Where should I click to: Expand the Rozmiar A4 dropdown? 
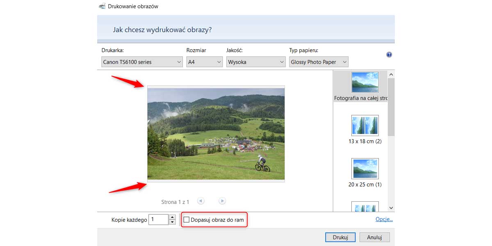click(204, 62)
